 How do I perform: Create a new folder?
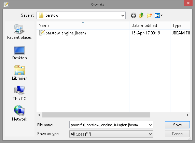(149, 15)
